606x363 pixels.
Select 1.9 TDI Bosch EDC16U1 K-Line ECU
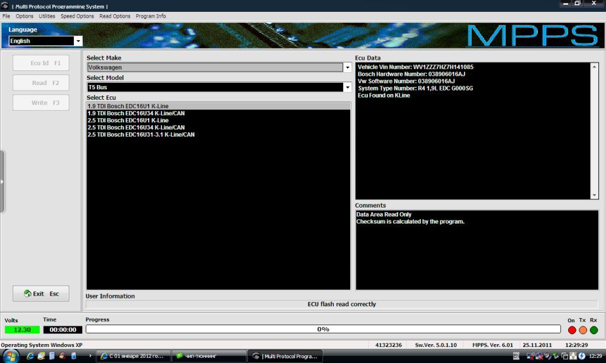(x=219, y=106)
